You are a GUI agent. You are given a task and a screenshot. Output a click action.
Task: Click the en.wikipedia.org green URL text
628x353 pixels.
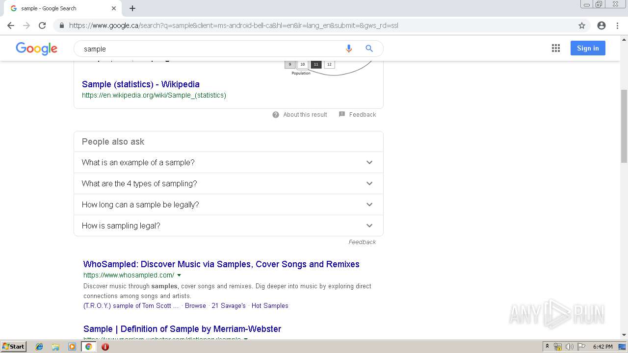tap(154, 95)
